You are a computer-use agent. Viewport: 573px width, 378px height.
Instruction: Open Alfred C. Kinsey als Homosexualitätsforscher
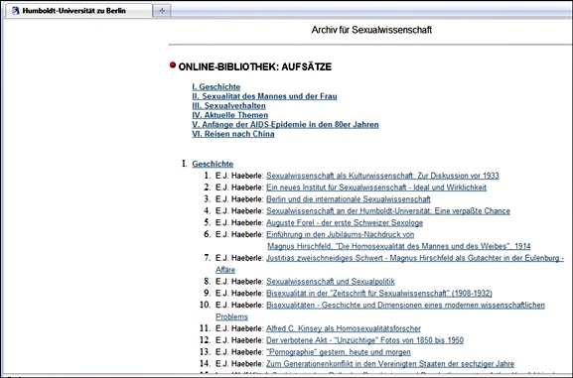coord(344,328)
